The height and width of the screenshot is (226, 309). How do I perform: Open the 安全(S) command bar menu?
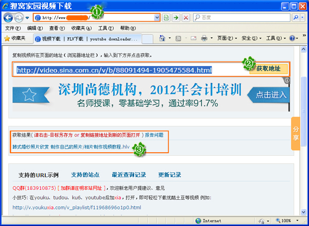[251, 38]
